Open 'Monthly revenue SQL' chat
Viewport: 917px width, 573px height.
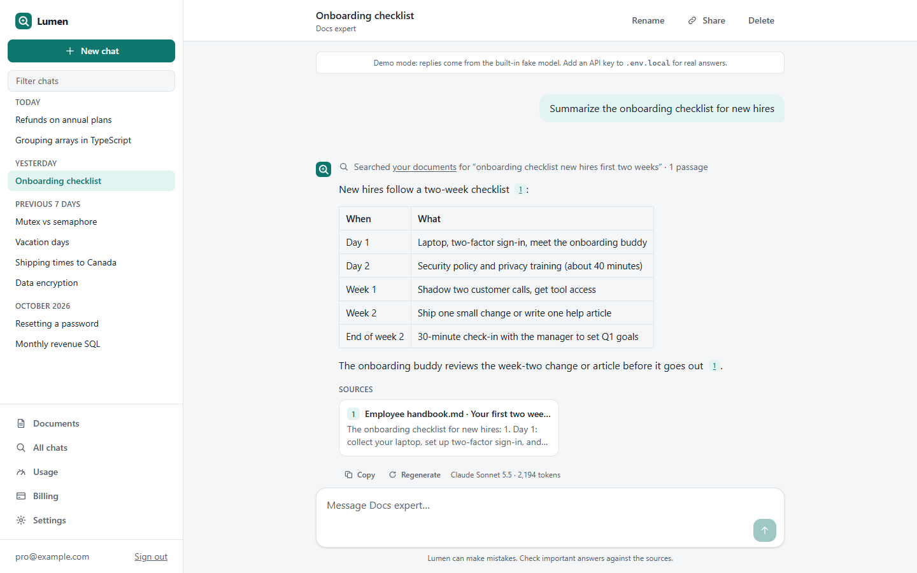coord(91,344)
